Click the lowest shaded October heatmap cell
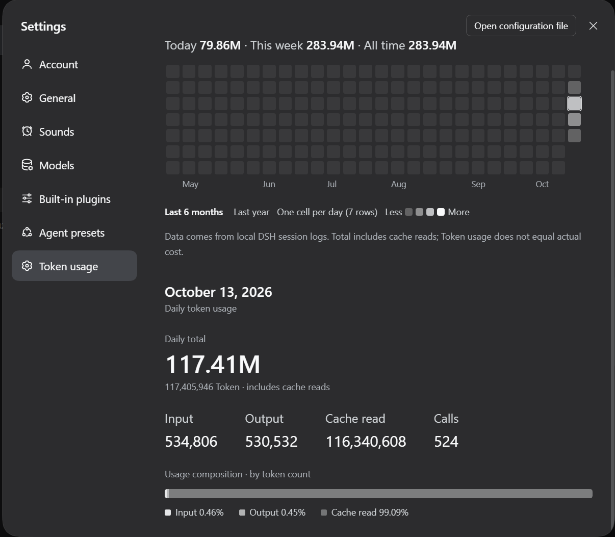The width and height of the screenshot is (615, 537). coord(575,136)
